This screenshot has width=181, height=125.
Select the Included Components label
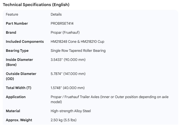click(x=25, y=41)
